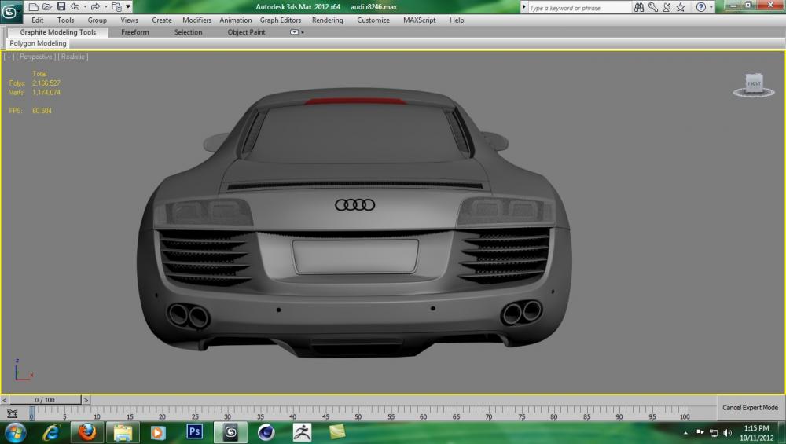Screen dimensions: 786x444
Task: Open the Redo history dropdown arrow
Action: (106, 7)
